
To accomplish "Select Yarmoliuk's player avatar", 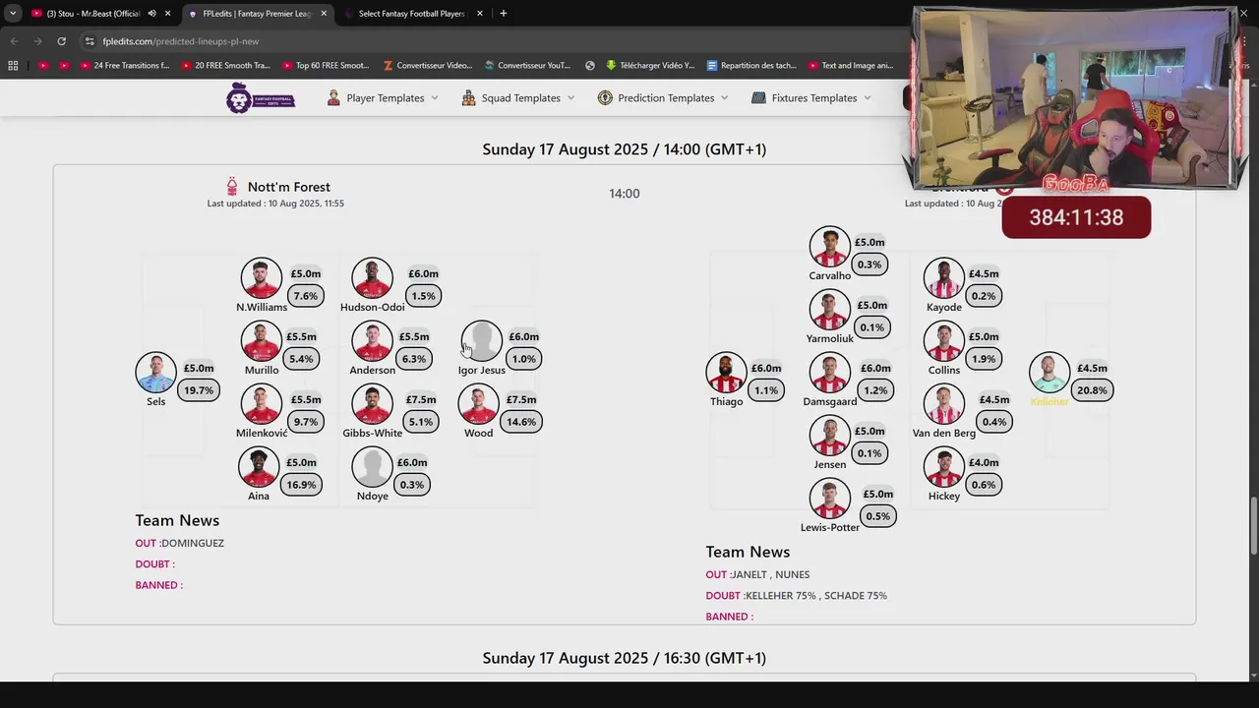I will [830, 310].
